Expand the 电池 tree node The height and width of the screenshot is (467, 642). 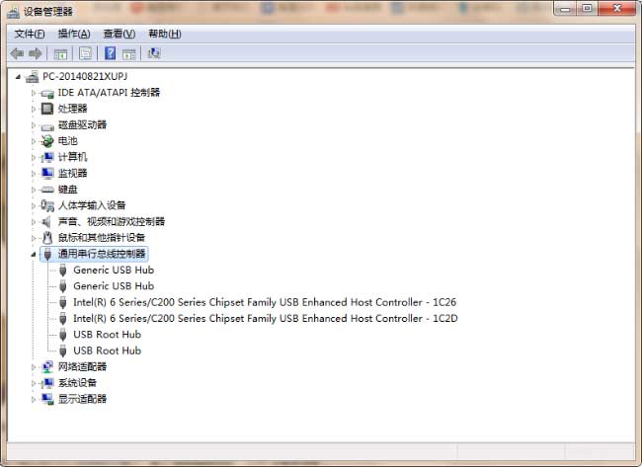coord(34,141)
